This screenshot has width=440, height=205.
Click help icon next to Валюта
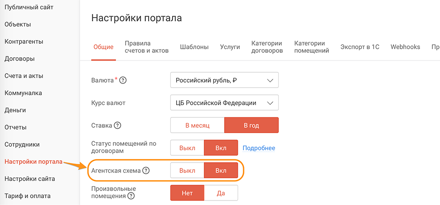122,80
